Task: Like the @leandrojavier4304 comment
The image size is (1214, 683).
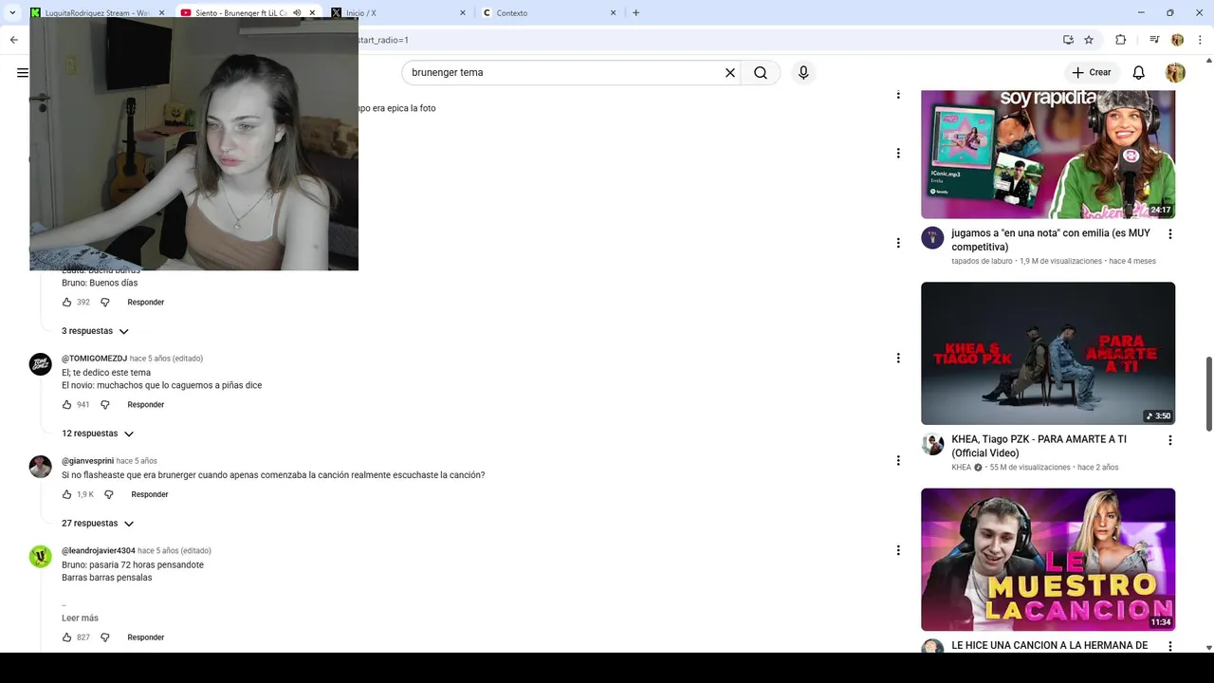Action: pos(66,637)
